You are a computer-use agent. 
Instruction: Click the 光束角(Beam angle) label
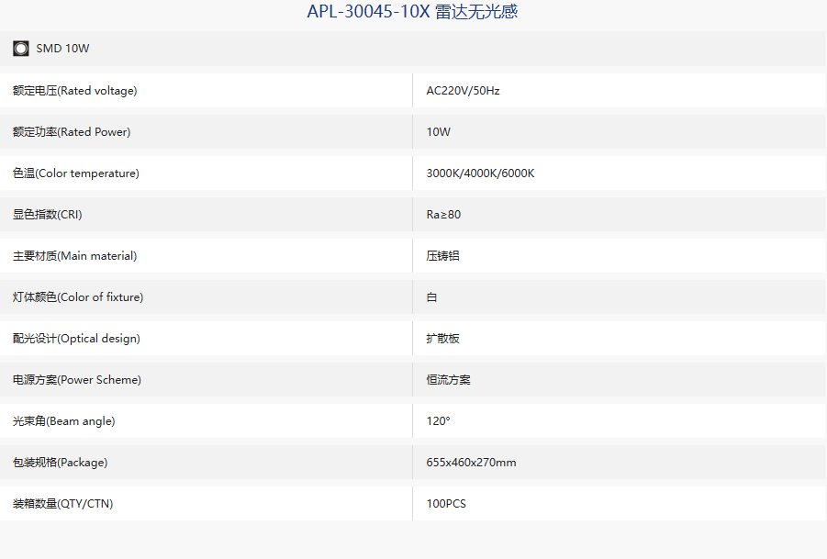tap(64, 420)
